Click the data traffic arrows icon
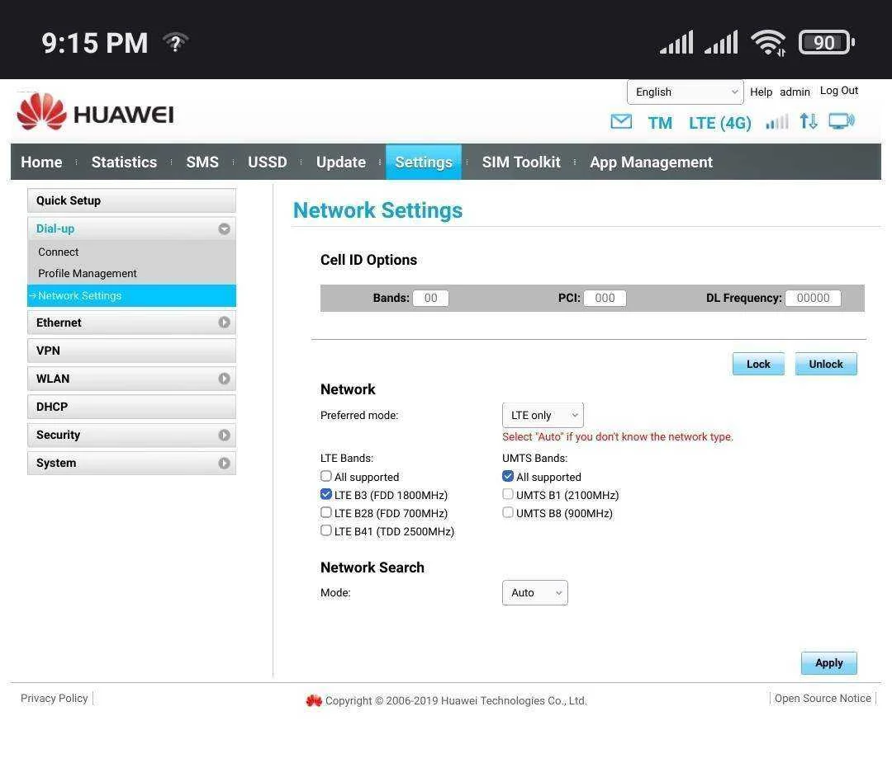The image size is (892, 763). click(x=809, y=121)
